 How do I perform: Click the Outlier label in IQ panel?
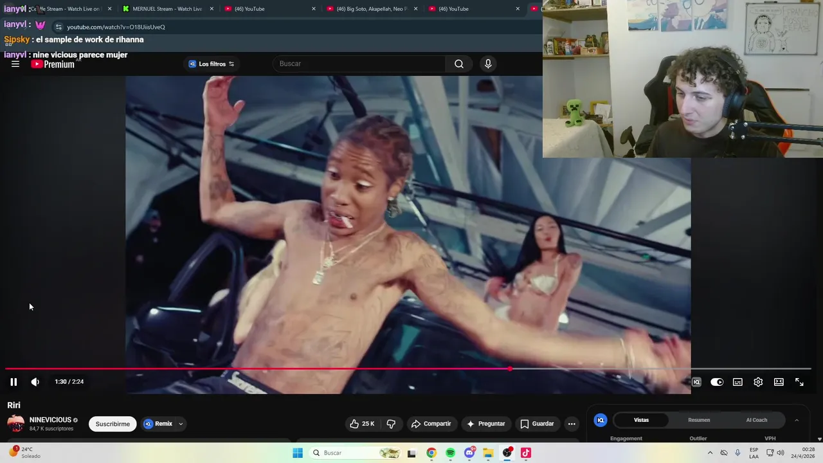[698, 439]
